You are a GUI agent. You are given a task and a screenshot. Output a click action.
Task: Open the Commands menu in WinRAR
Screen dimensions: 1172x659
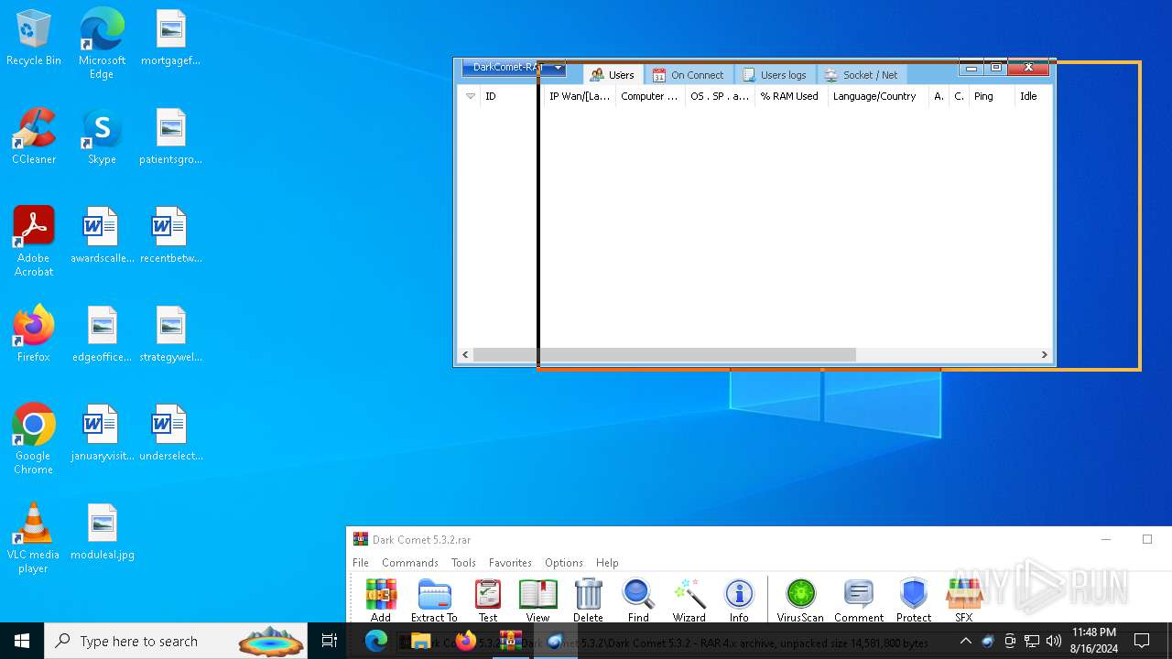point(409,563)
